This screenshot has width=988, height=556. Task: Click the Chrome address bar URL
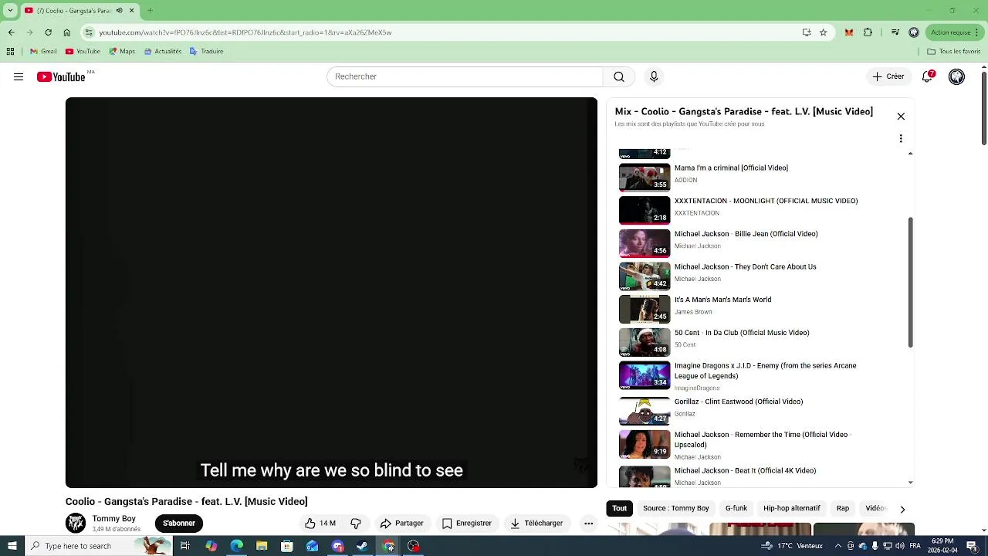pos(245,32)
